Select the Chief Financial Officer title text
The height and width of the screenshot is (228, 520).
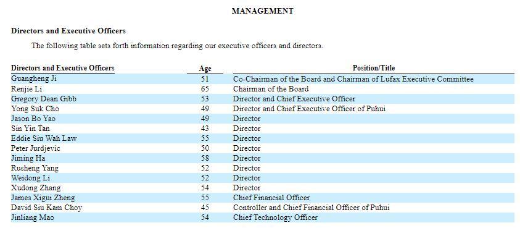coord(271,198)
